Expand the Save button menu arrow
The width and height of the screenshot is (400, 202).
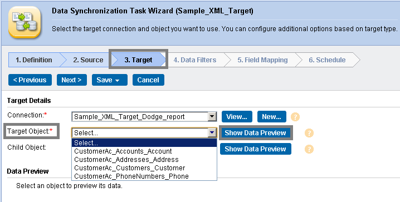118,80
